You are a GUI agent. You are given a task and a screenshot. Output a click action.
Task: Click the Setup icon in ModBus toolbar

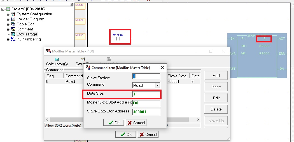[x=83, y=59]
